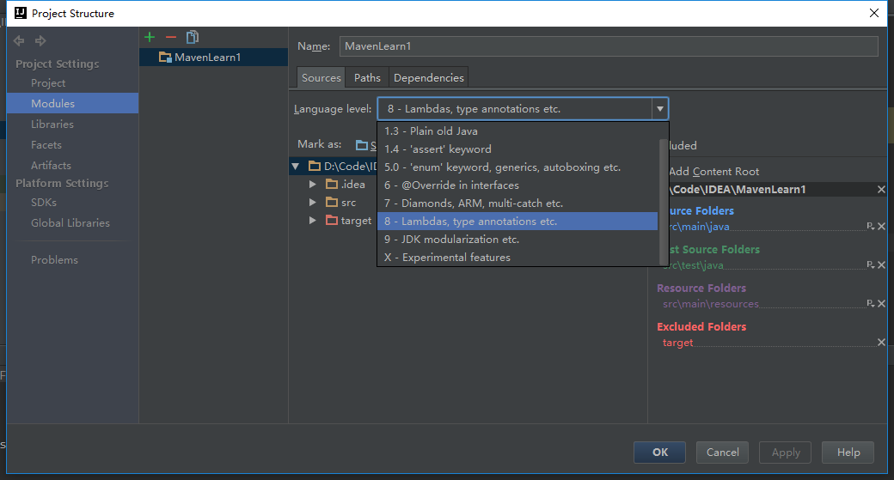This screenshot has height=480, width=894.
Task: Remove selected module with minus icon
Action: coord(170,37)
